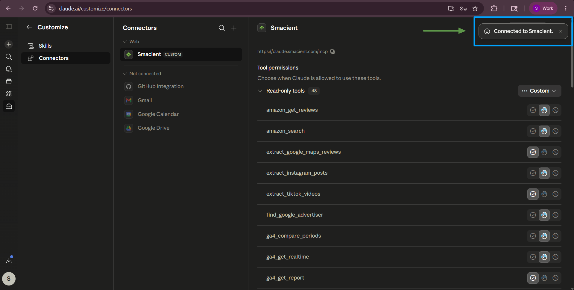Image resolution: width=574 pixels, height=290 pixels.
Task: Collapse the Not connected group
Action: (x=142, y=74)
